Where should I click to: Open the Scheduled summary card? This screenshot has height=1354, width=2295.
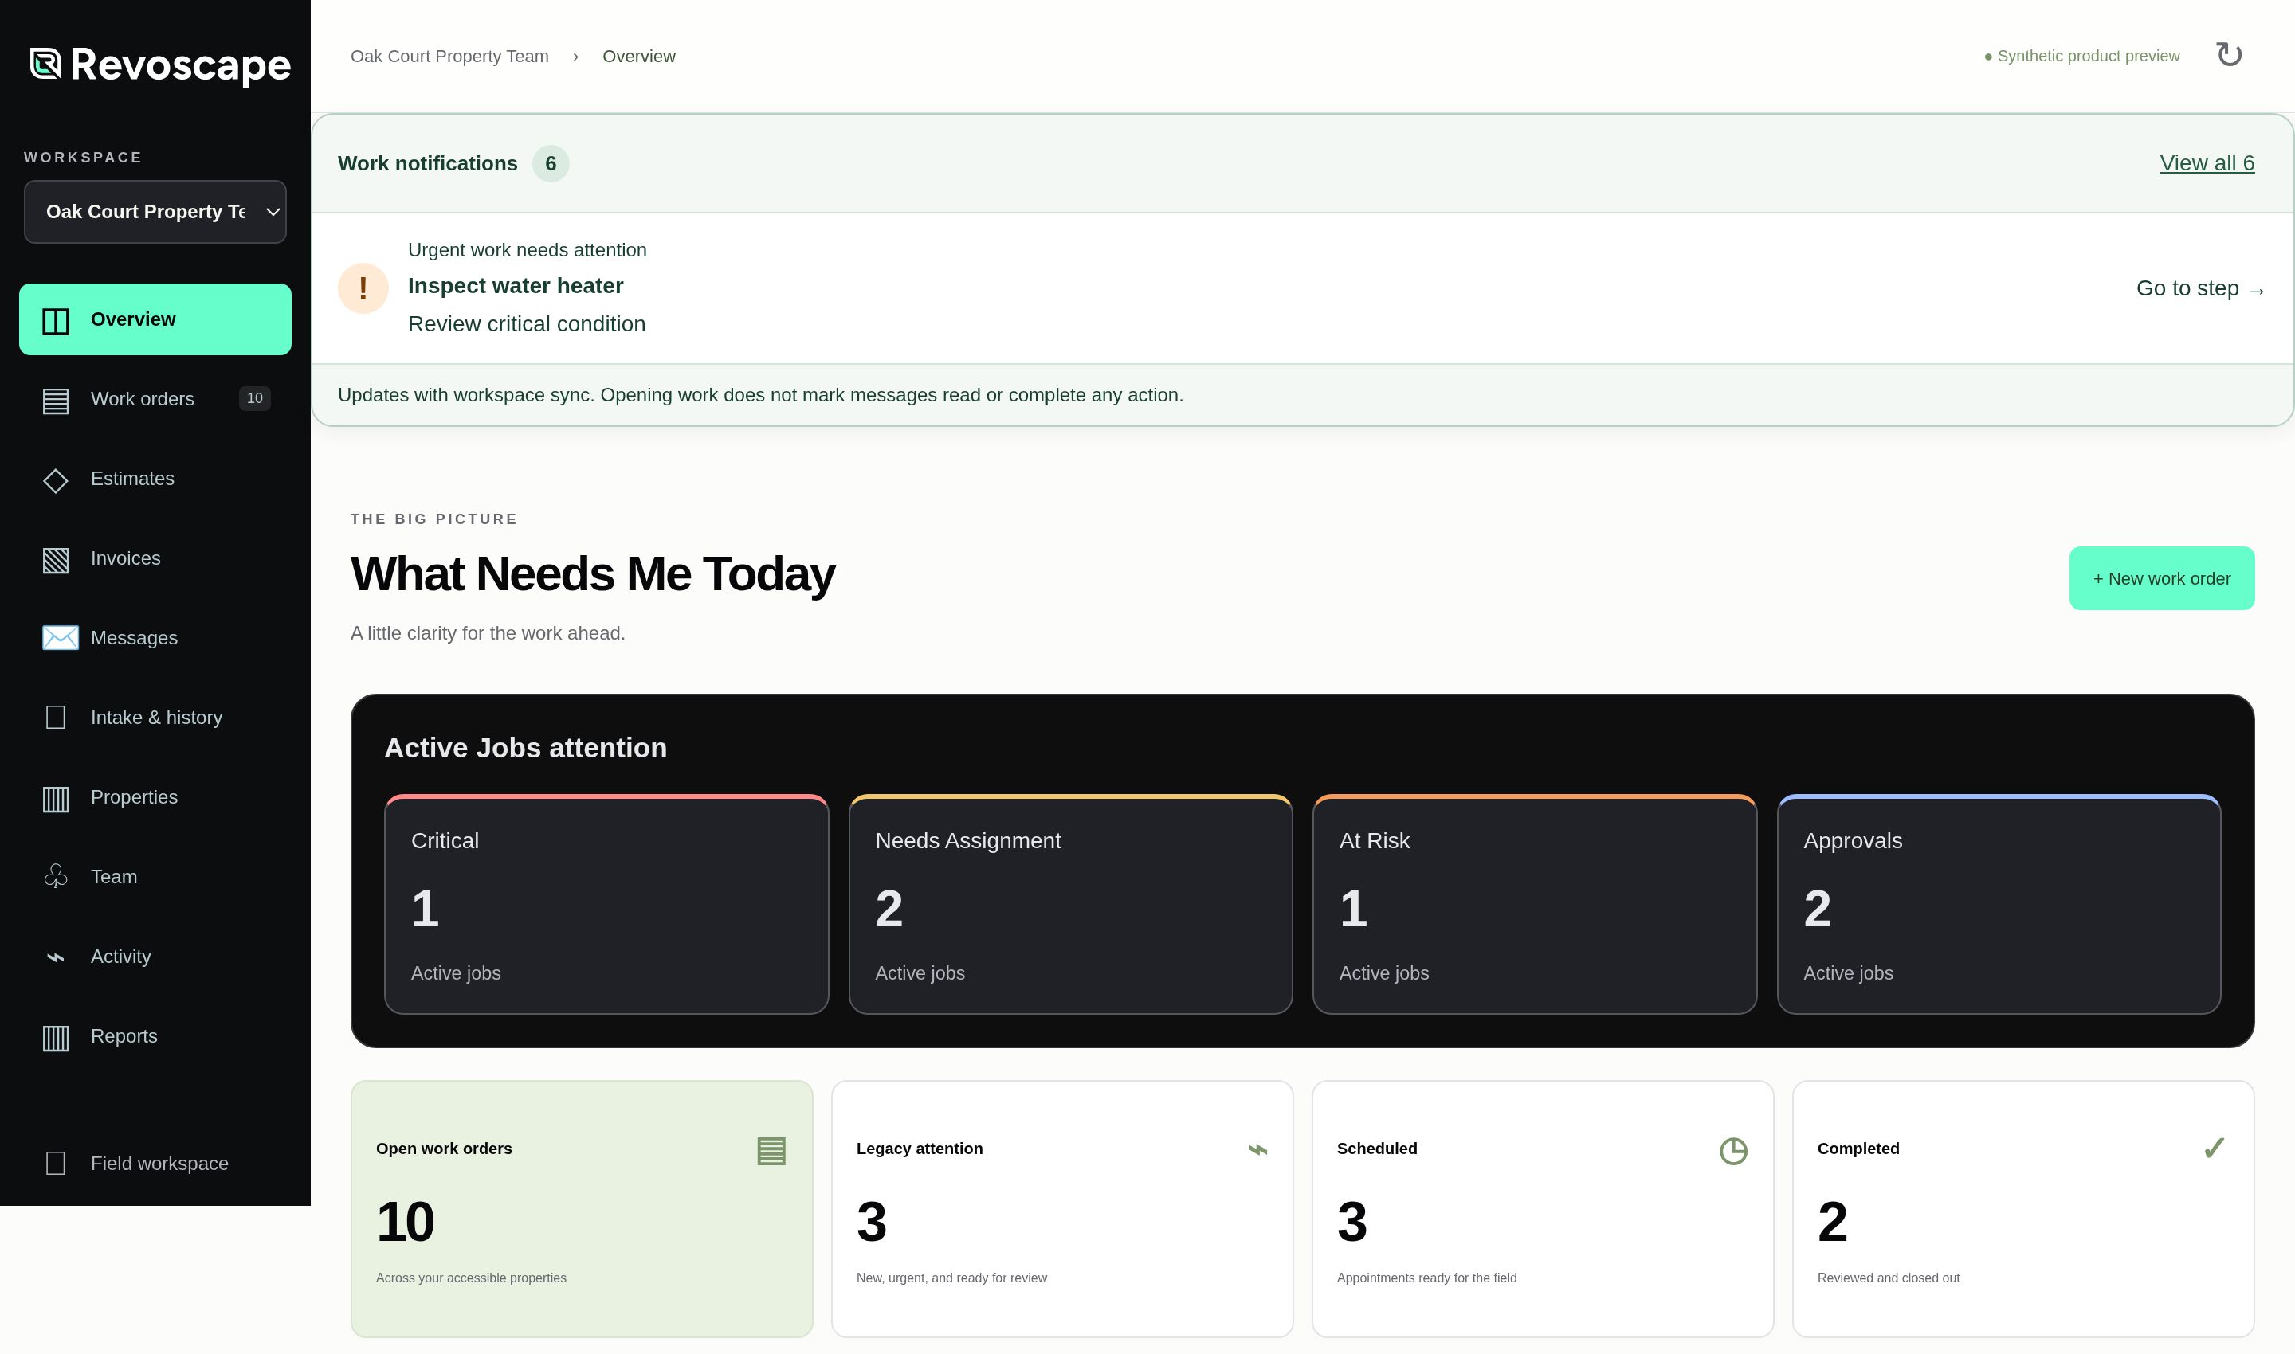click(x=1543, y=1209)
